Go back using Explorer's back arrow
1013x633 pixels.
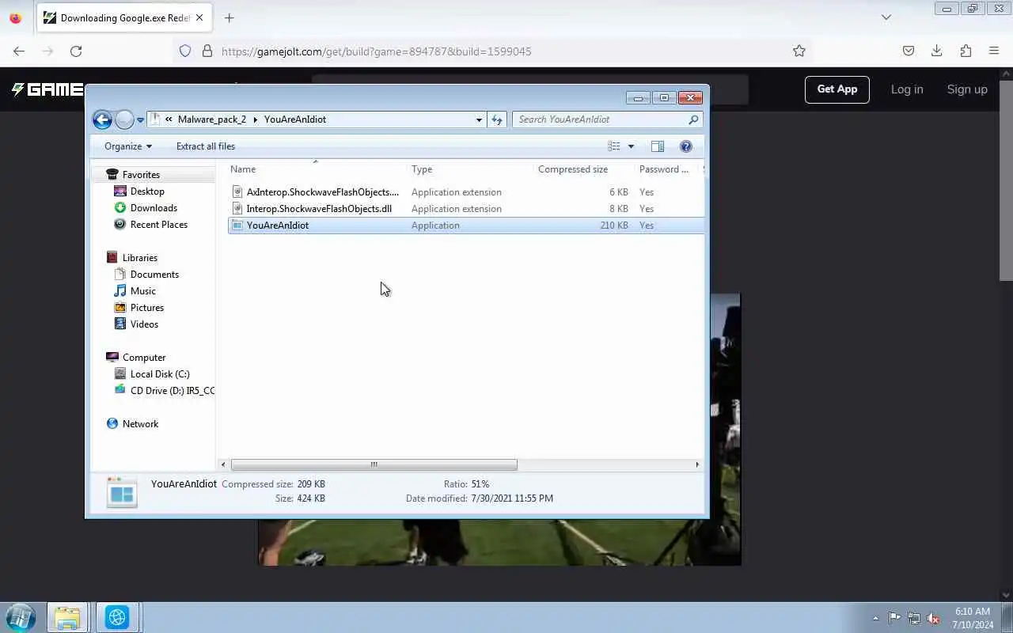pos(102,119)
